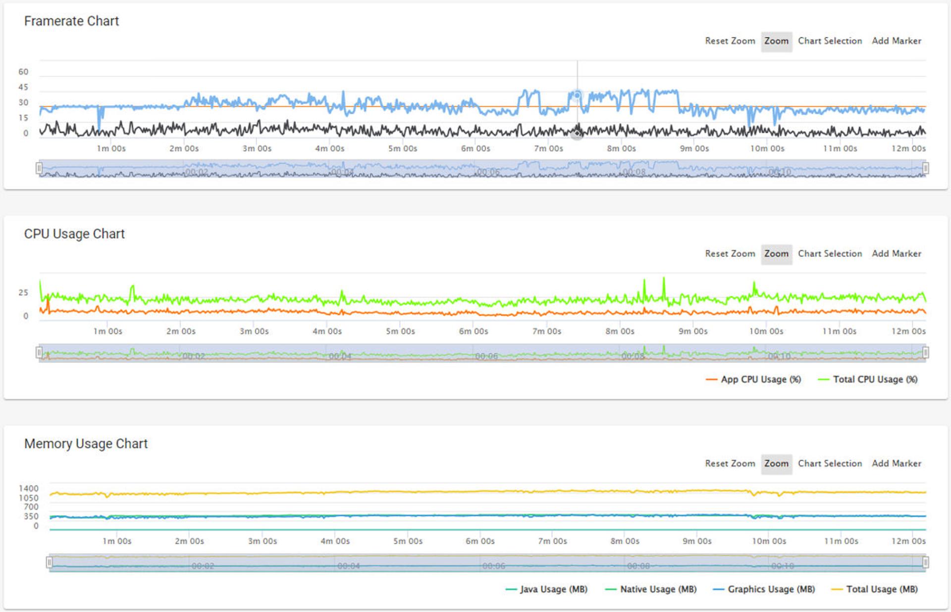This screenshot has width=951, height=612.
Task: Click Add Marker on the Framerate Chart
Action: (x=897, y=41)
